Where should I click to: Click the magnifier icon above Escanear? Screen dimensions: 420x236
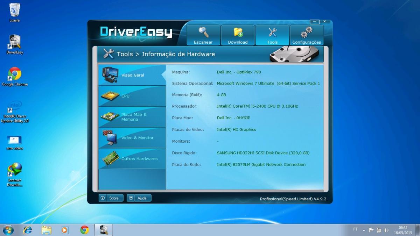[x=203, y=32]
